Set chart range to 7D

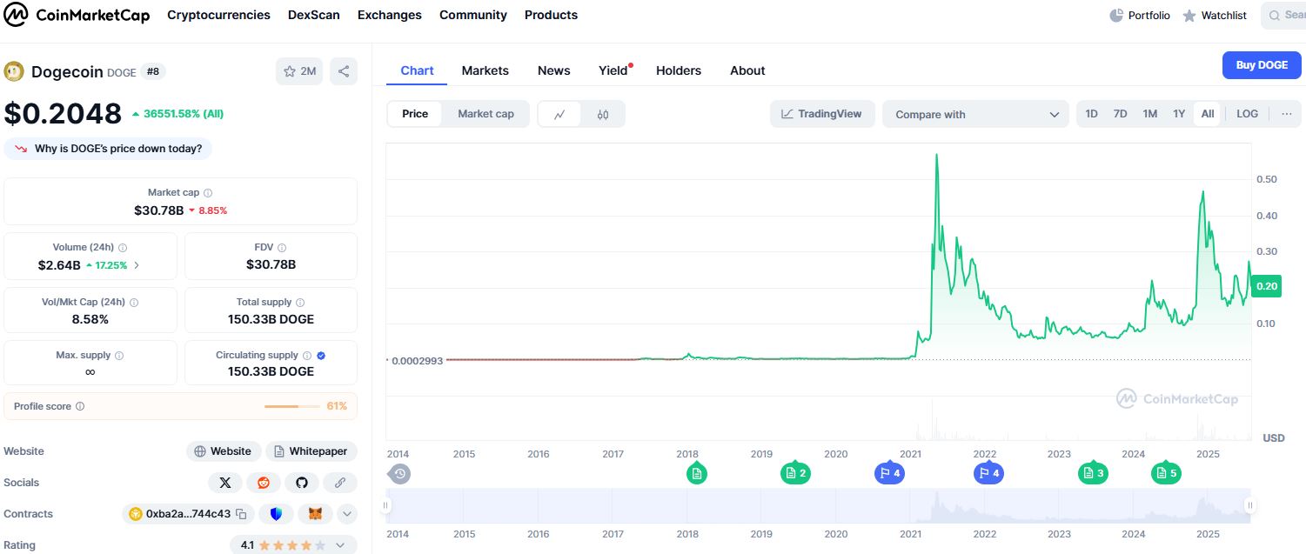[x=1121, y=114]
